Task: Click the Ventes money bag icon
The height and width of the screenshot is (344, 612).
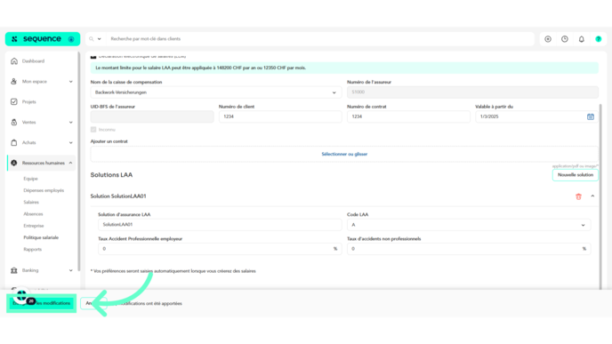Action: coord(14,122)
